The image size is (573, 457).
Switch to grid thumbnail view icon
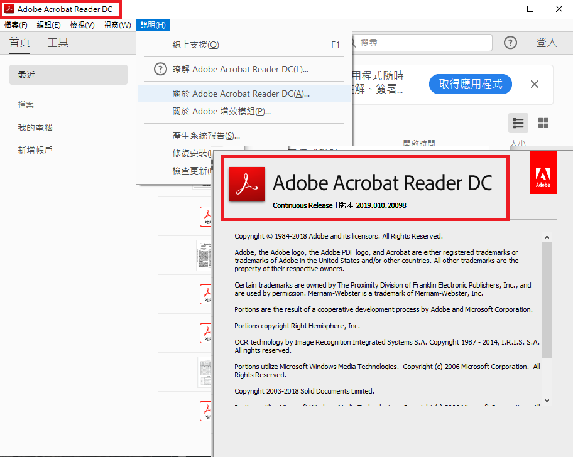click(543, 123)
